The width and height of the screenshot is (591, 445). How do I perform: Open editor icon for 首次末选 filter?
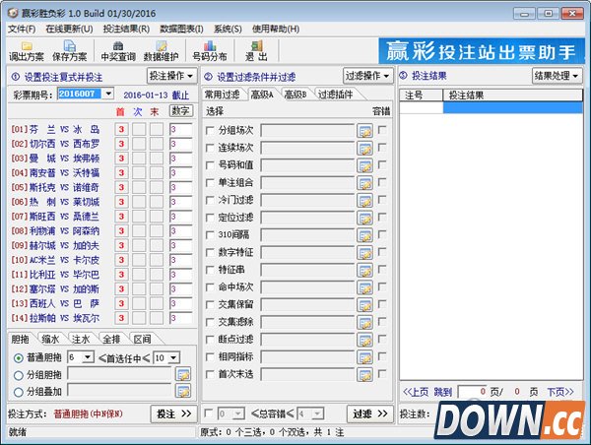pyautogui.click(x=364, y=375)
